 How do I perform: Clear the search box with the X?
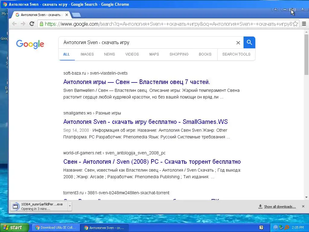tap(238, 43)
